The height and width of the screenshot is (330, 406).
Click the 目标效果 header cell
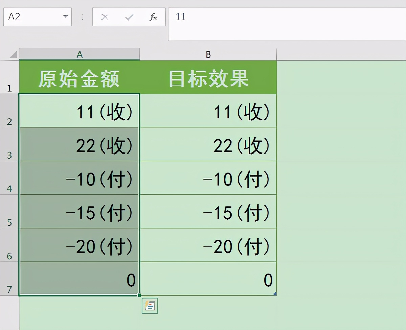(208, 77)
